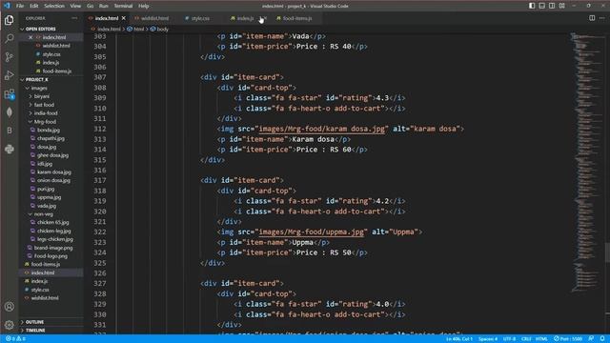Viewport: 610px width, 343px height.
Task: Open the Edit menu
Action: click(x=34, y=6)
